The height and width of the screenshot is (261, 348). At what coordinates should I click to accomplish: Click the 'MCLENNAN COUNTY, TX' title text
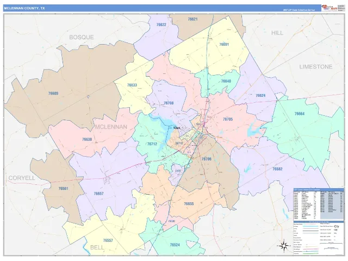pos(24,8)
